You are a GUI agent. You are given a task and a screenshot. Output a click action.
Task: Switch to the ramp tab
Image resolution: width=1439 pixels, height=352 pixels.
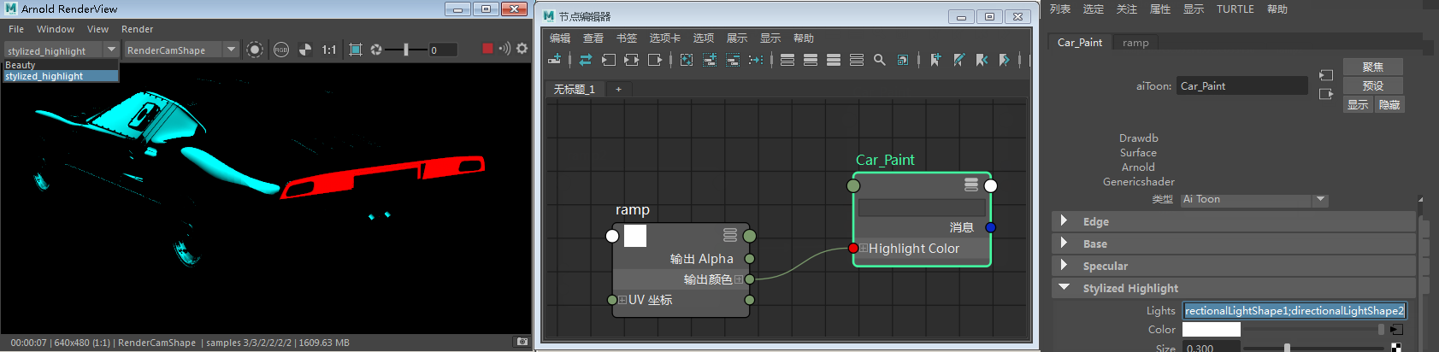coord(1135,43)
